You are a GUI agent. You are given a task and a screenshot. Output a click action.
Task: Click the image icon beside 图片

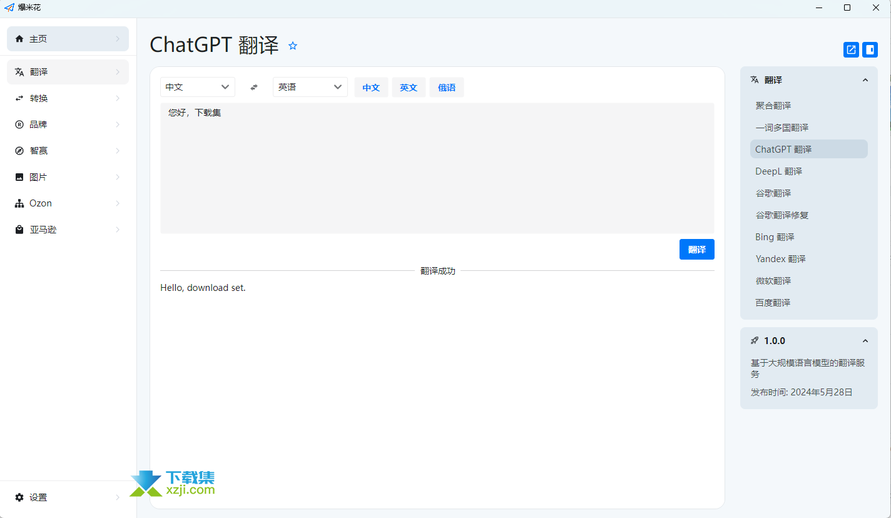(19, 177)
